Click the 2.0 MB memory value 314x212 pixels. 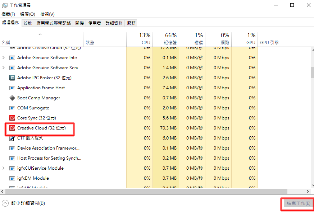pos(170,108)
